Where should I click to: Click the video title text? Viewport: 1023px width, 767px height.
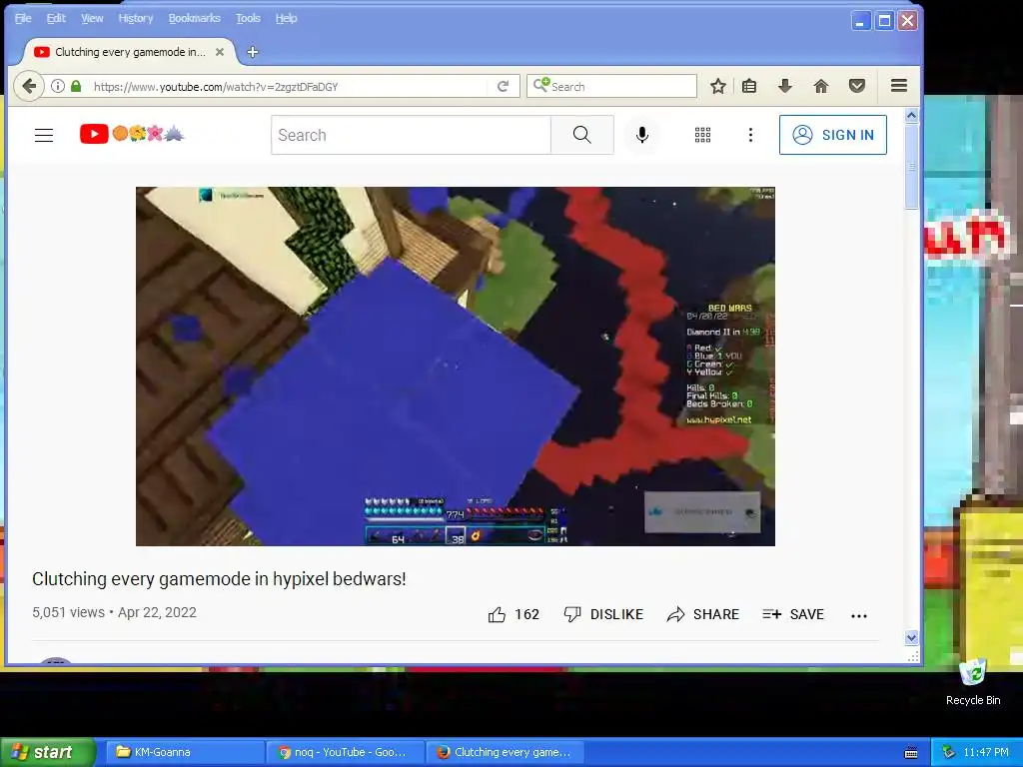[x=219, y=578]
